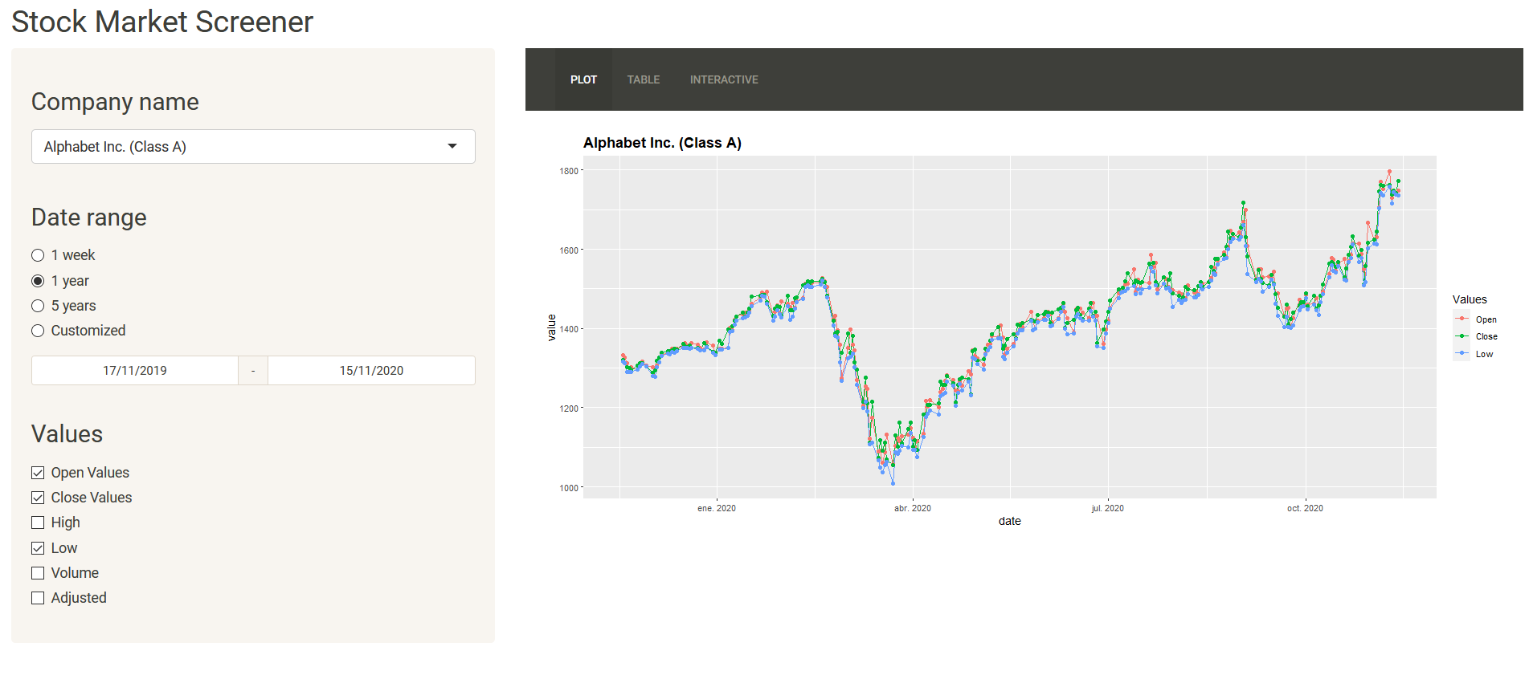Click the Stock Market Screener title
The height and width of the screenshot is (675, 1529).
[x=162, y=22]
